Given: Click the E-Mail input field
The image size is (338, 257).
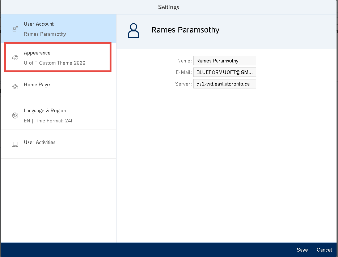Looking at the screenshot, I should tap(225, 72).
